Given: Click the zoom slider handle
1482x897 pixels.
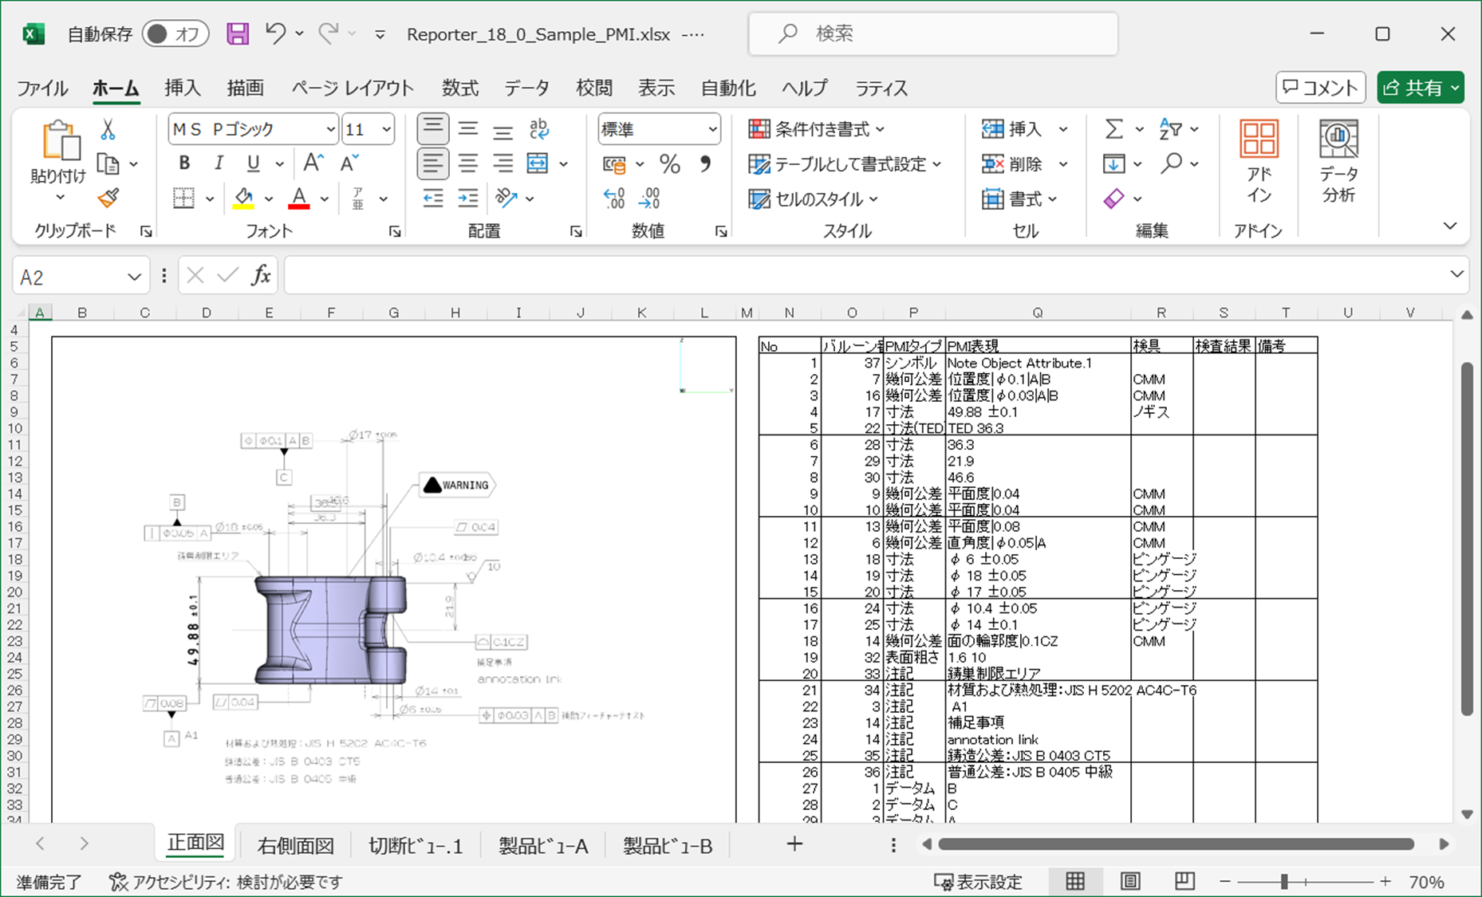Looking at the screenshot, I should coord(1284,882).
